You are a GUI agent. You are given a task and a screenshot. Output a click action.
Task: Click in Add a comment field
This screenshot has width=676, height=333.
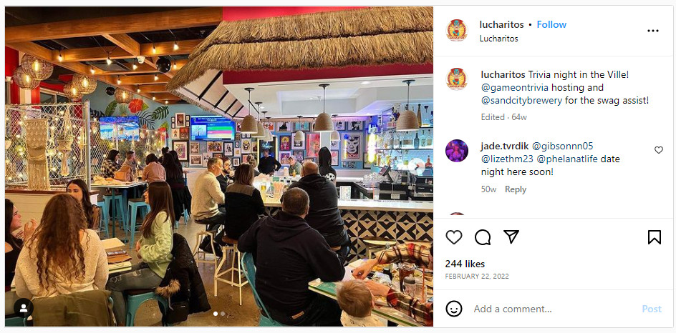(552, 309)
